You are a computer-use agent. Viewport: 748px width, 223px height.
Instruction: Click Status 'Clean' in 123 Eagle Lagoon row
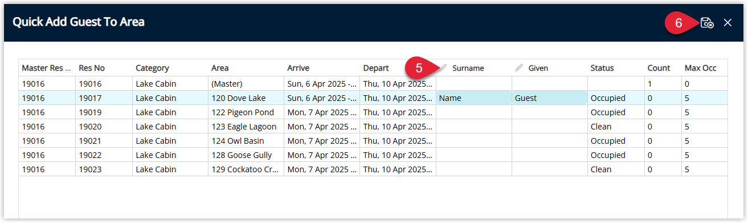tap(616, 127)
